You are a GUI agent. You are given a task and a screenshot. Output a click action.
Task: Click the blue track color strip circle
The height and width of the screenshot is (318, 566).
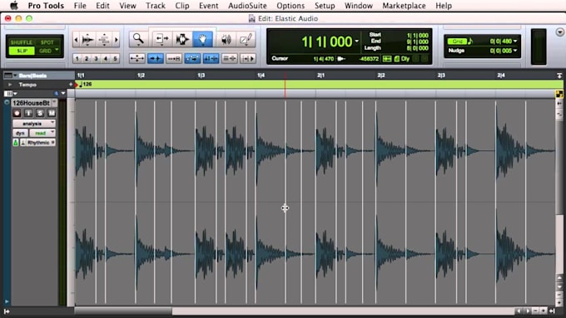7,103
